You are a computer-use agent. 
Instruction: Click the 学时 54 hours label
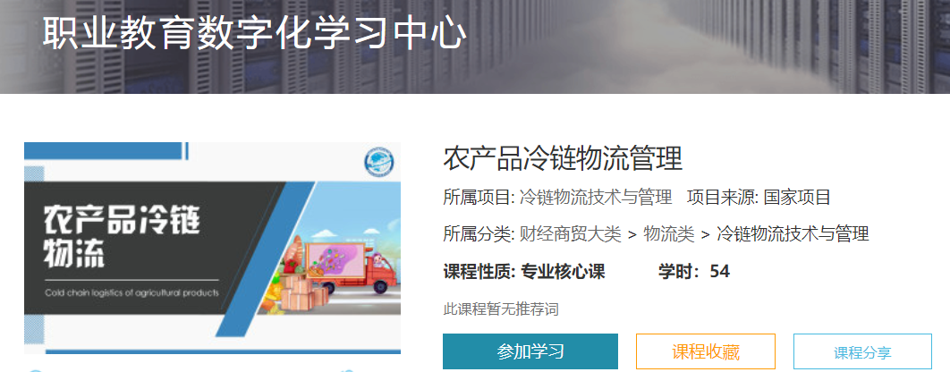pos(694,272)
